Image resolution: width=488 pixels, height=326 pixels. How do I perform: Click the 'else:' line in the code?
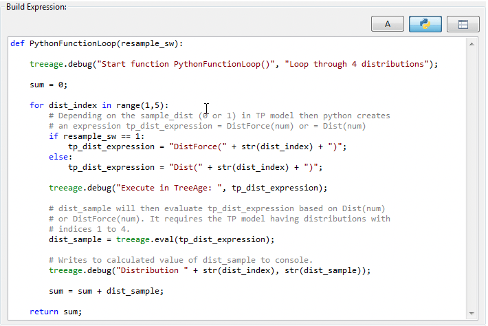click(60, 157)
